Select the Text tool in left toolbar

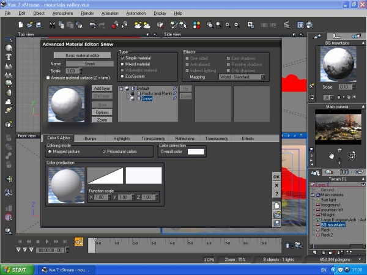9,57
